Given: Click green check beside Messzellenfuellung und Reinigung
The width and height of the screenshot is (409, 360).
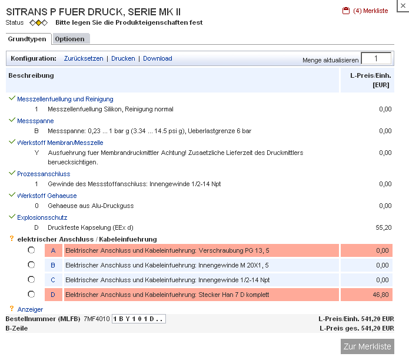Looking at the screenshot, I should point(12,98).
